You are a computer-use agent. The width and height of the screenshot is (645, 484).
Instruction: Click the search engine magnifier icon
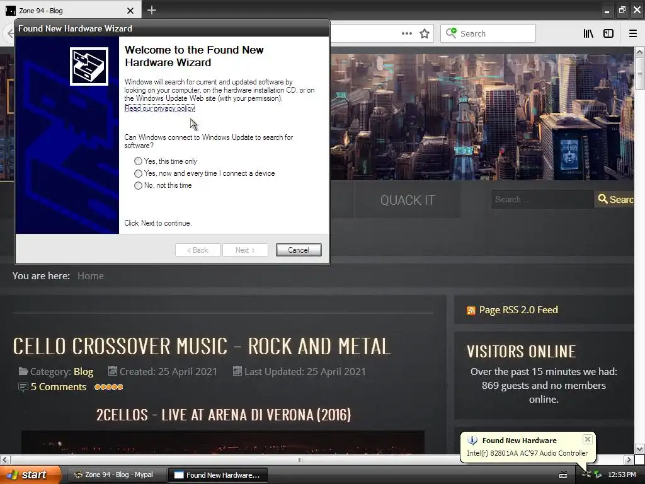pyautogui.click(x=451, y=33)
